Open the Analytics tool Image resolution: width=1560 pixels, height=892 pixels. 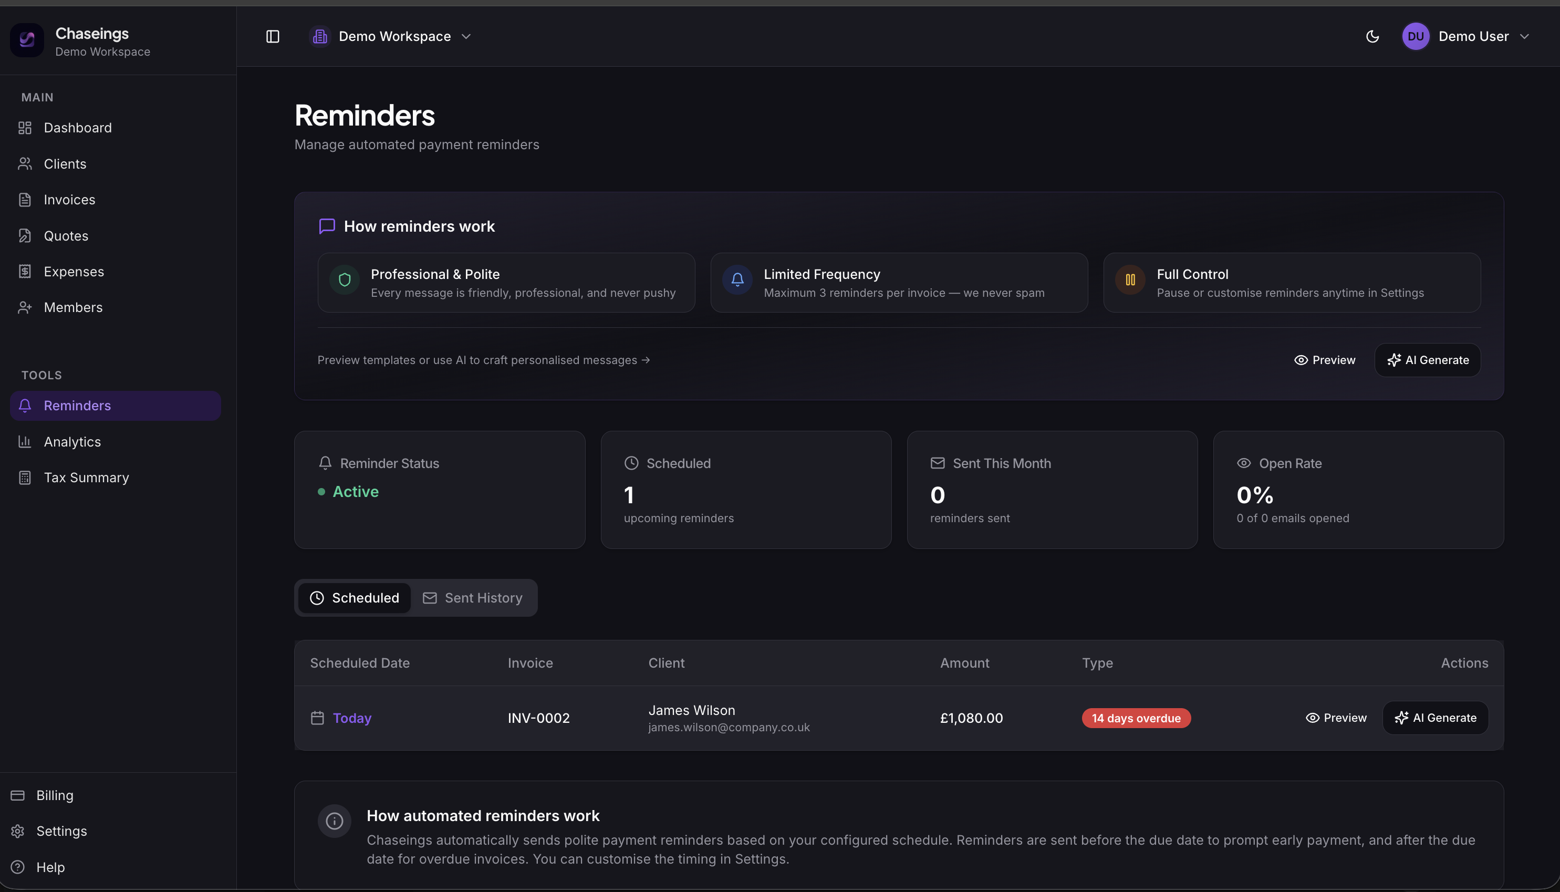(x=72, y=442)
